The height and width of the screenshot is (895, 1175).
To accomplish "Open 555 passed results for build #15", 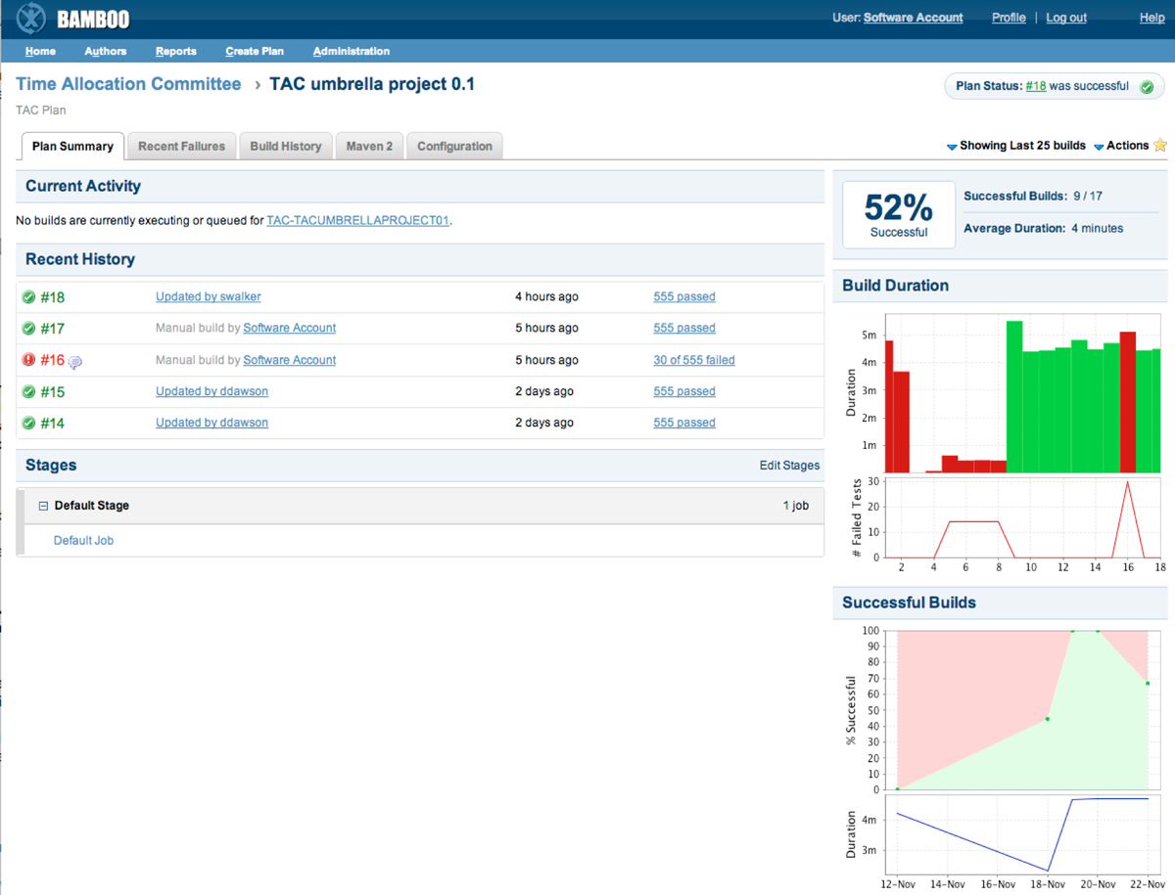I will point(684,391).
